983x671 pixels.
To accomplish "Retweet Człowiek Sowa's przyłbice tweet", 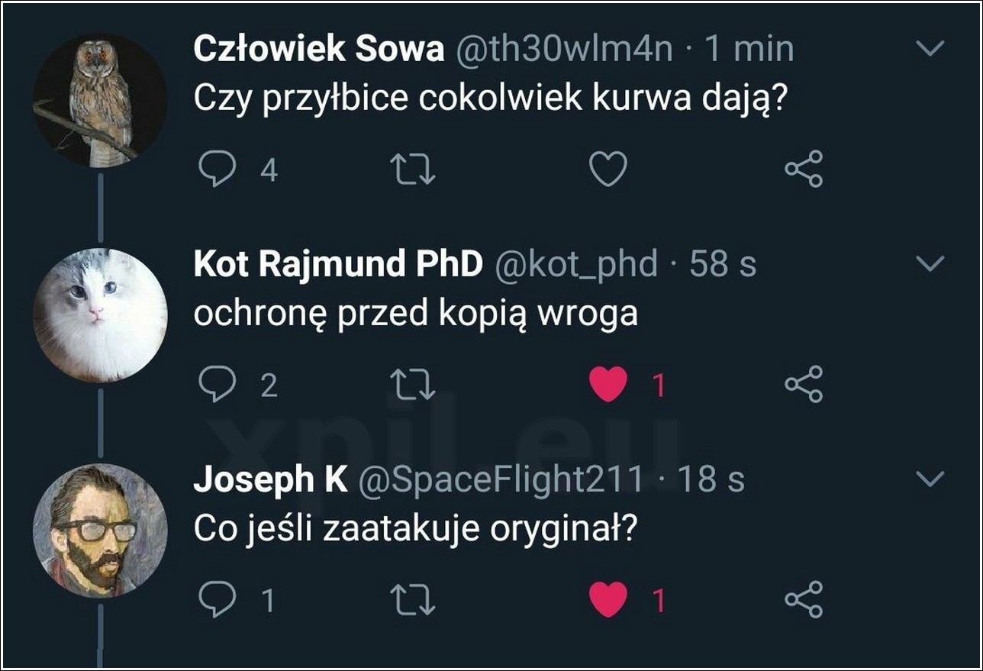I will pos(412,169).
